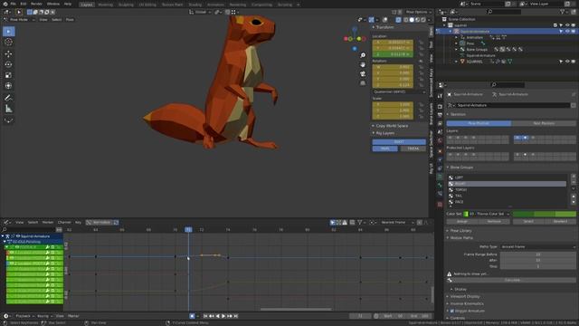Click the play reverse button
The width and height of the screenshot is (579, 326).
[217, 316]
